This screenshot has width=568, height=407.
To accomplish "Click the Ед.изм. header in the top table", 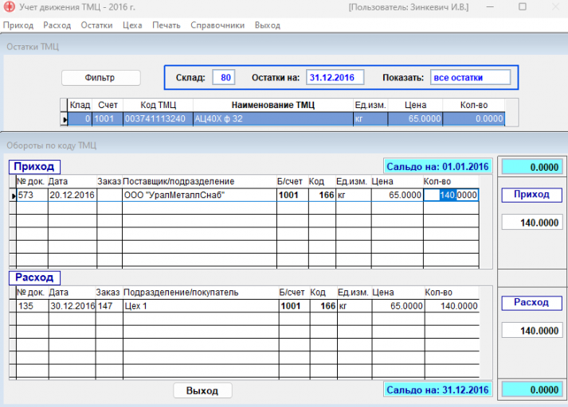I will (x=370, y=105).
